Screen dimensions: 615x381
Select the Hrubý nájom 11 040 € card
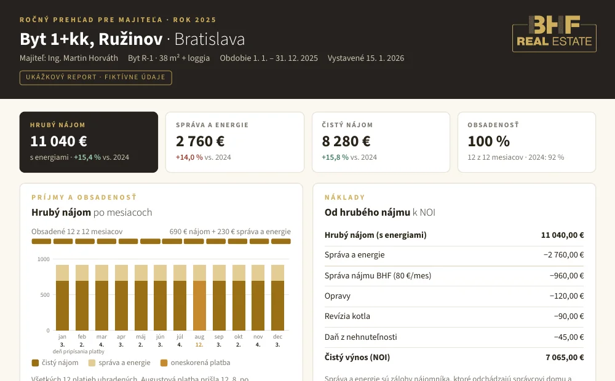pos(89,142)
